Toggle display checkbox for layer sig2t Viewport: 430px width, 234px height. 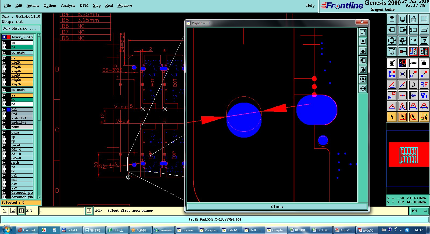point(4,63)
